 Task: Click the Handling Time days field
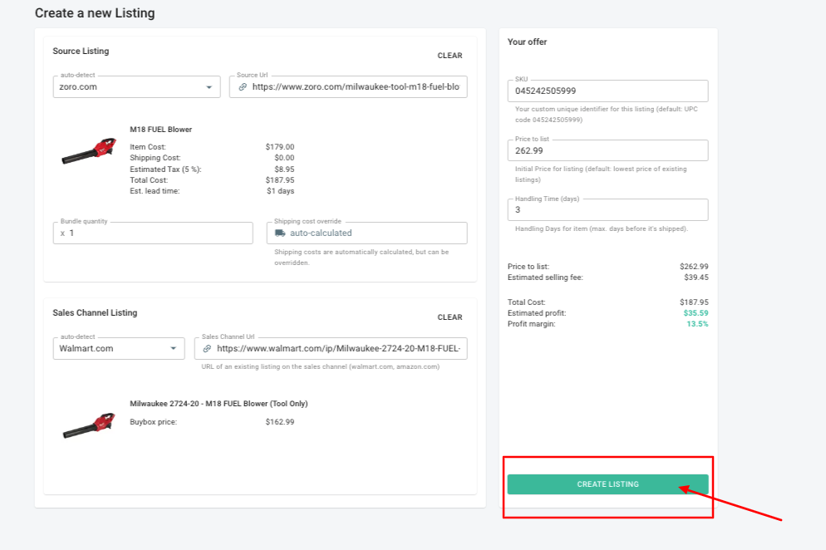pos(607,210)
